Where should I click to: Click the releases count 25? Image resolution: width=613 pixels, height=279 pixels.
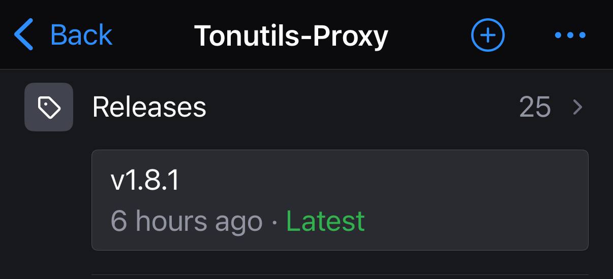point(535,107)
